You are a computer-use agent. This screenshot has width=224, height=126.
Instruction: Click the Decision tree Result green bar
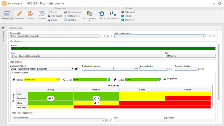tap(113, 49)
